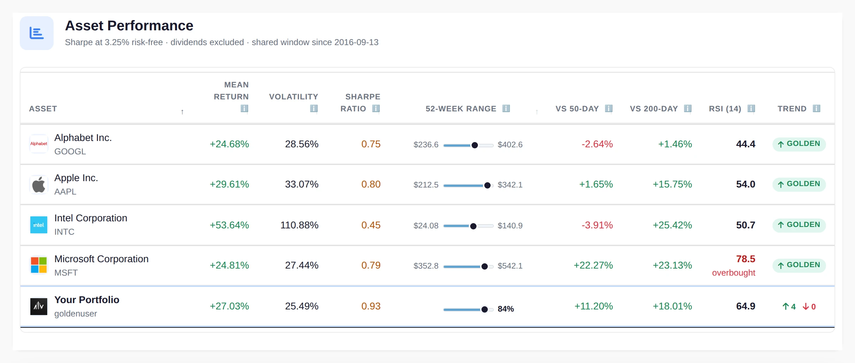Click portfolio RSI value 64.9
855x363 pixels.
coord(745,306)
